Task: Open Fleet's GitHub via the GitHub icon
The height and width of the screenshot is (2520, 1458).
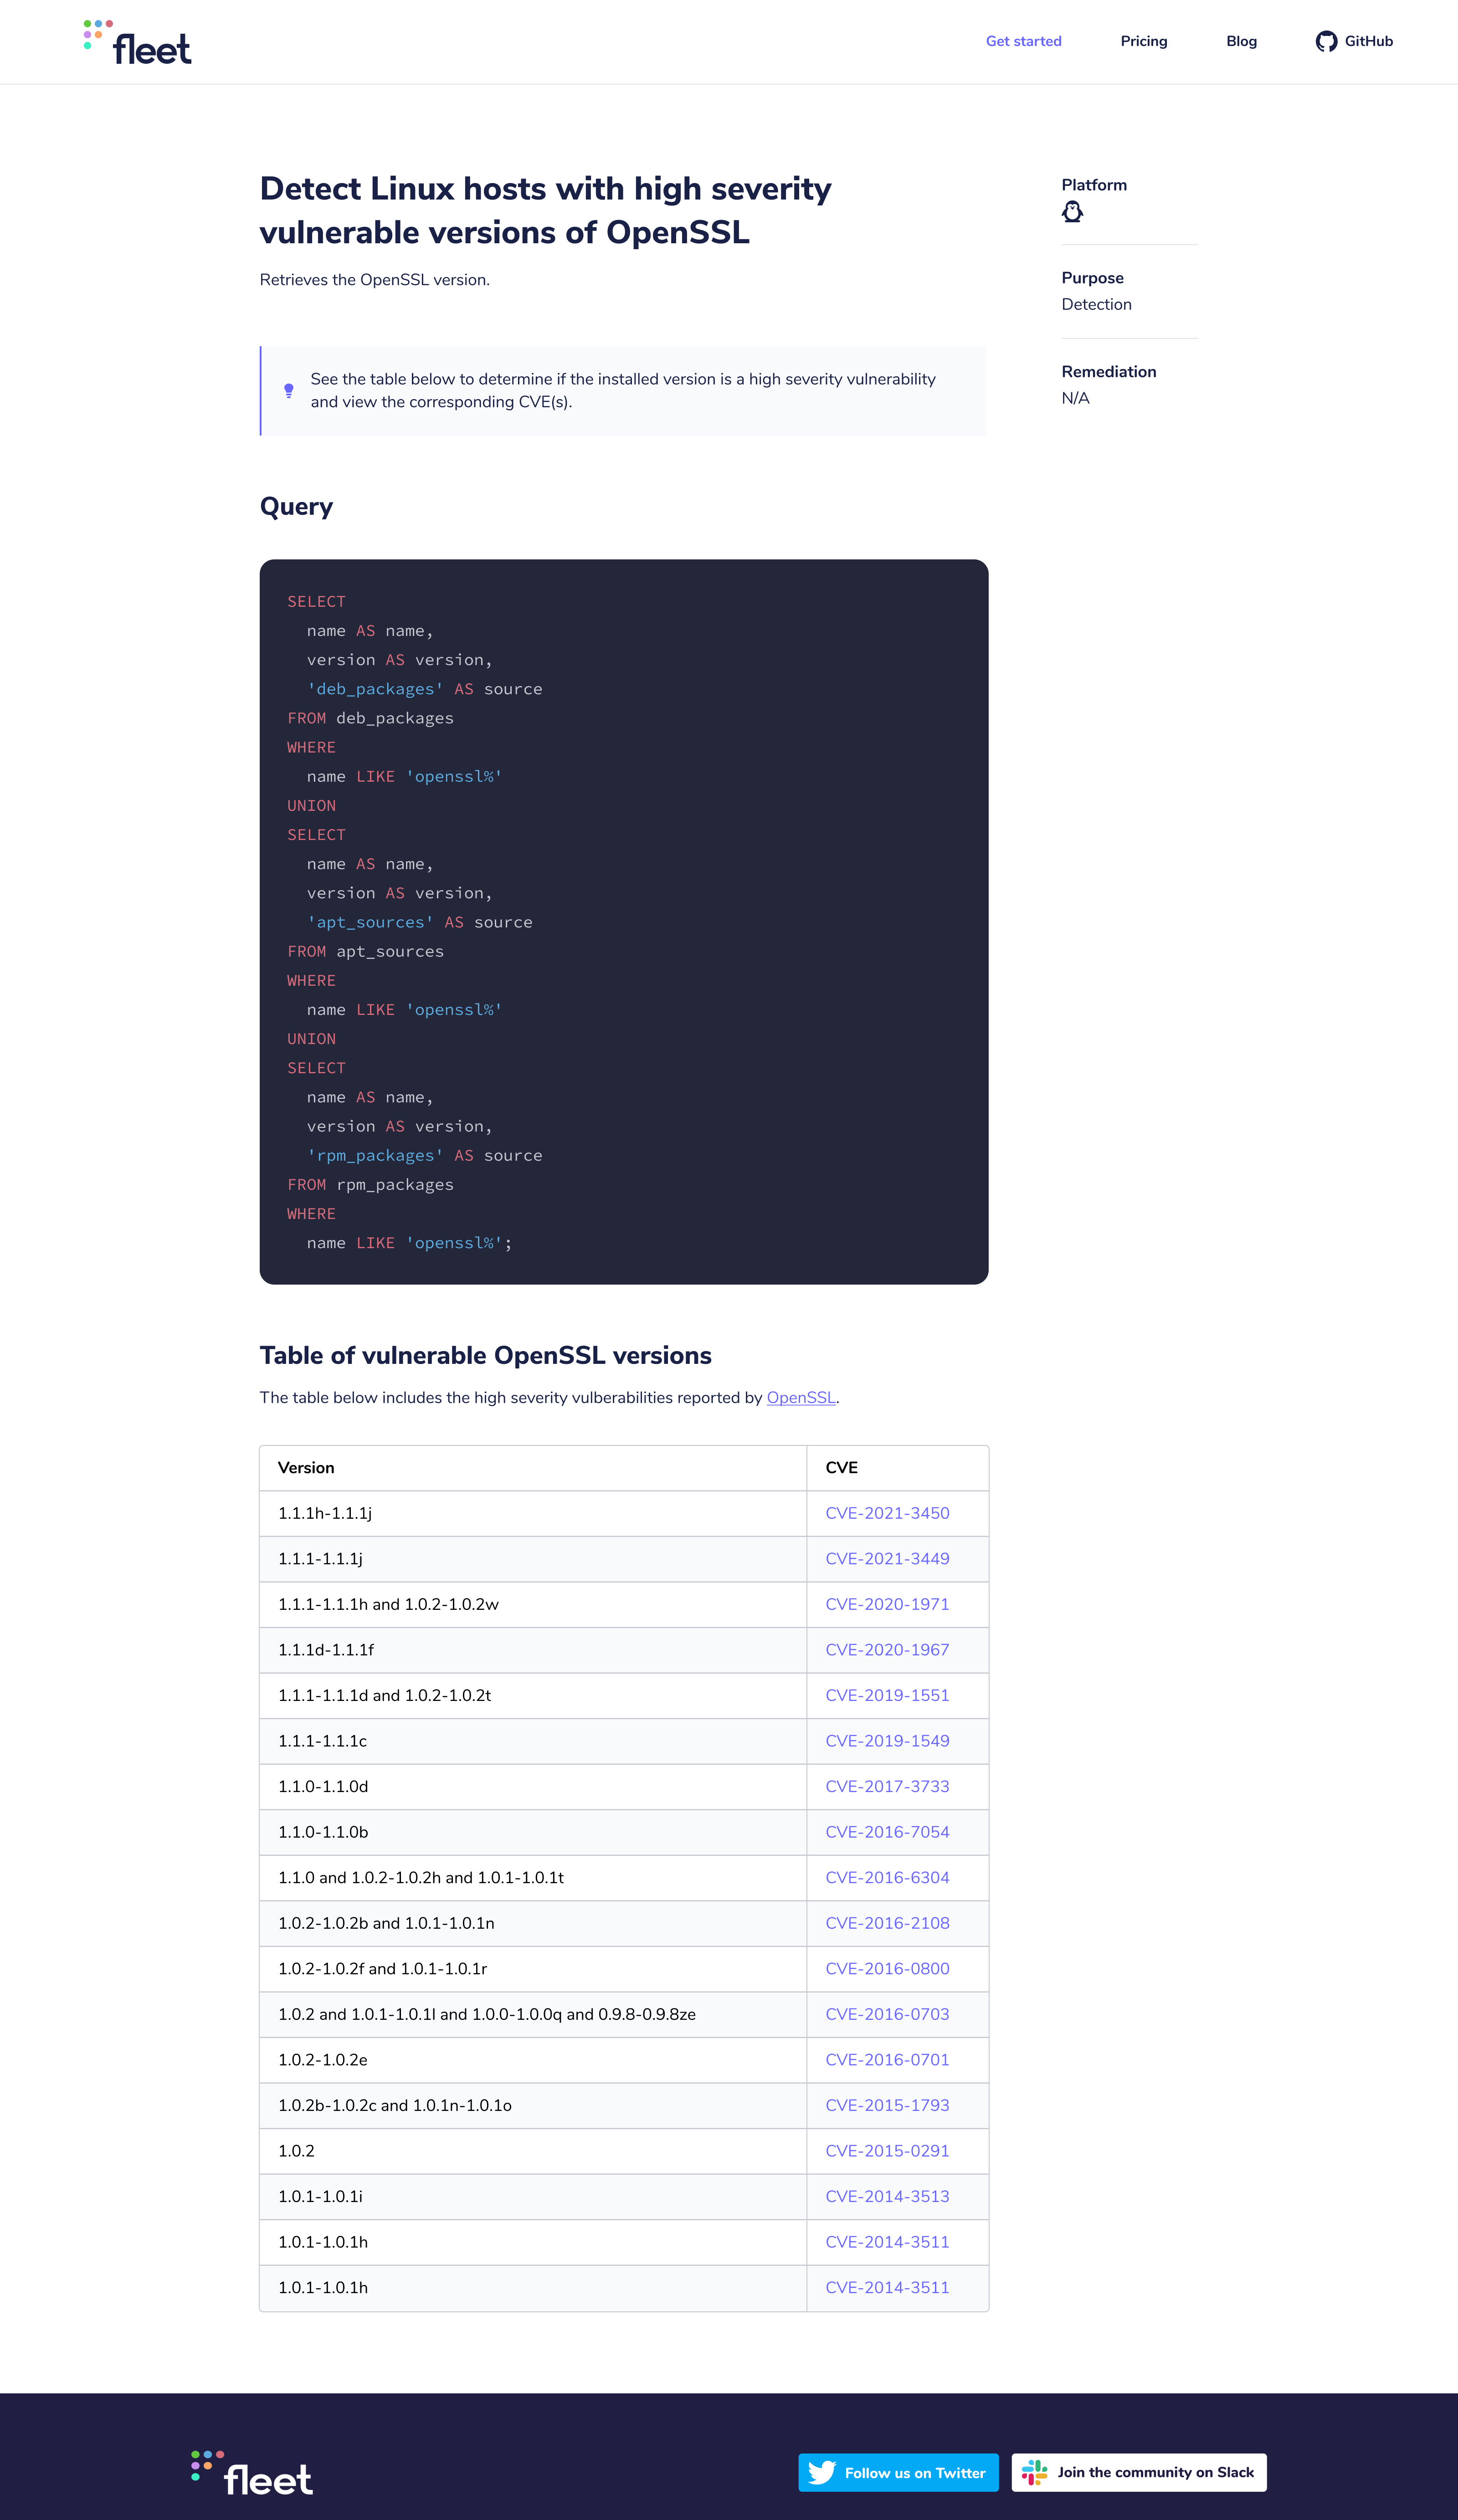Action: coord(1326,41)
